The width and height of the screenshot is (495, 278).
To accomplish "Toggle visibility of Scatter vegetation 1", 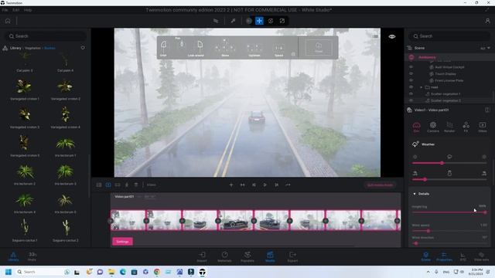I will pyautogui.click(x=411, y=93).
